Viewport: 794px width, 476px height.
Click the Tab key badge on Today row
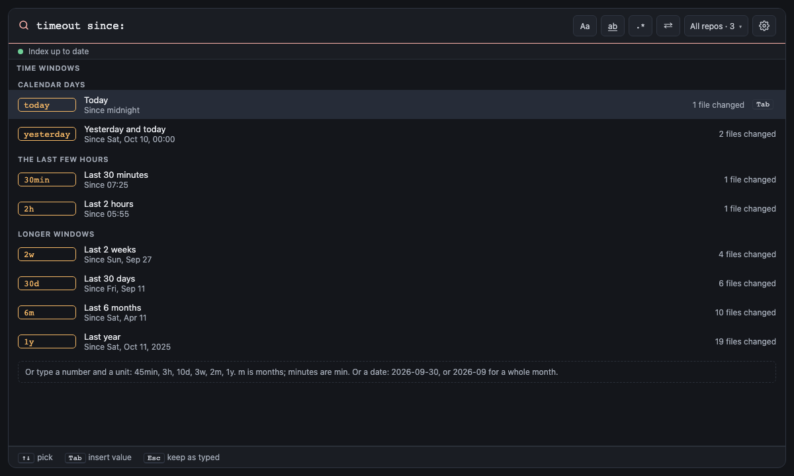pyautogui.click(x=763, y=104)
